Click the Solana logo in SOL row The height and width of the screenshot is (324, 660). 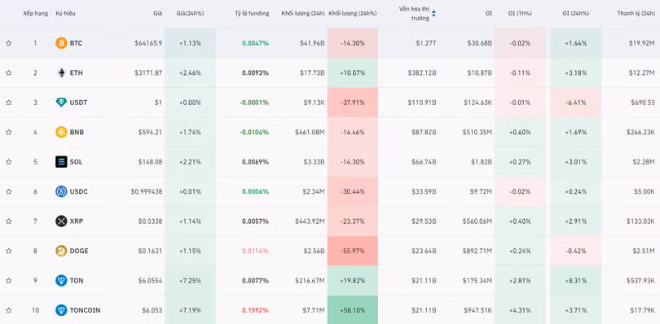61,162
